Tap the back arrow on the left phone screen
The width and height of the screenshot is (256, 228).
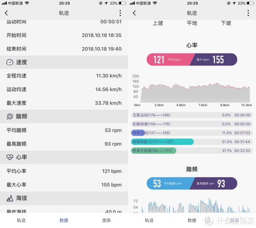click(6, 13)
